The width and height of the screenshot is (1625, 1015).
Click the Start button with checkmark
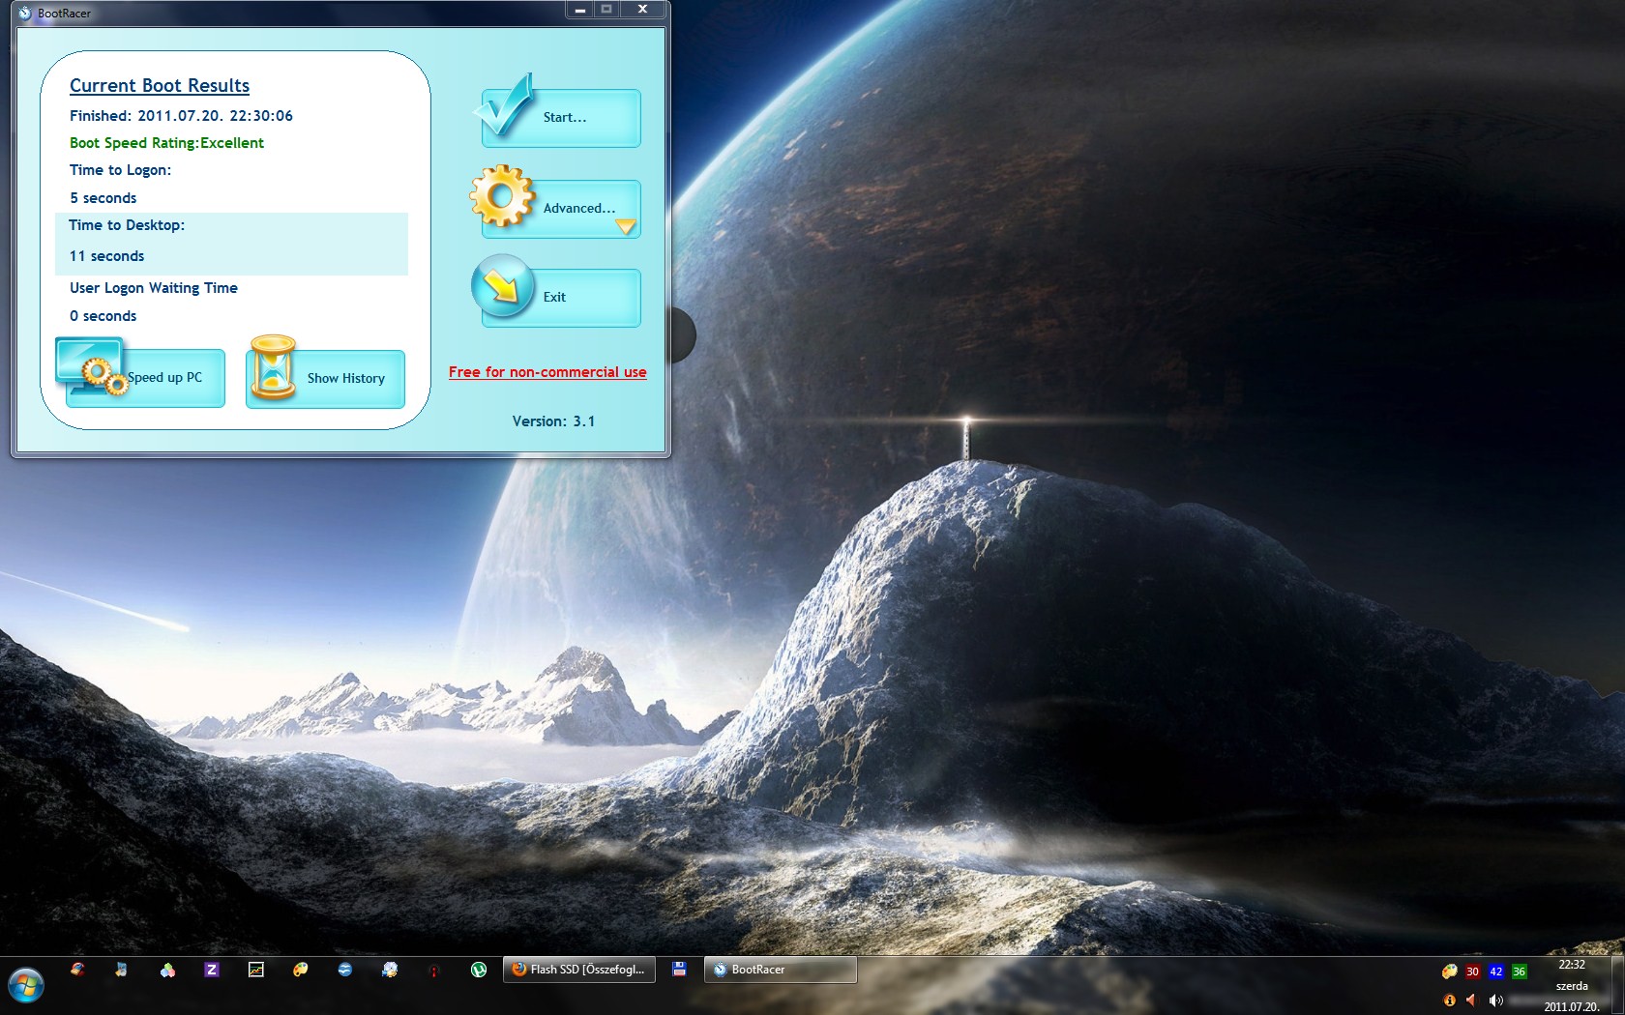[561, 118]
